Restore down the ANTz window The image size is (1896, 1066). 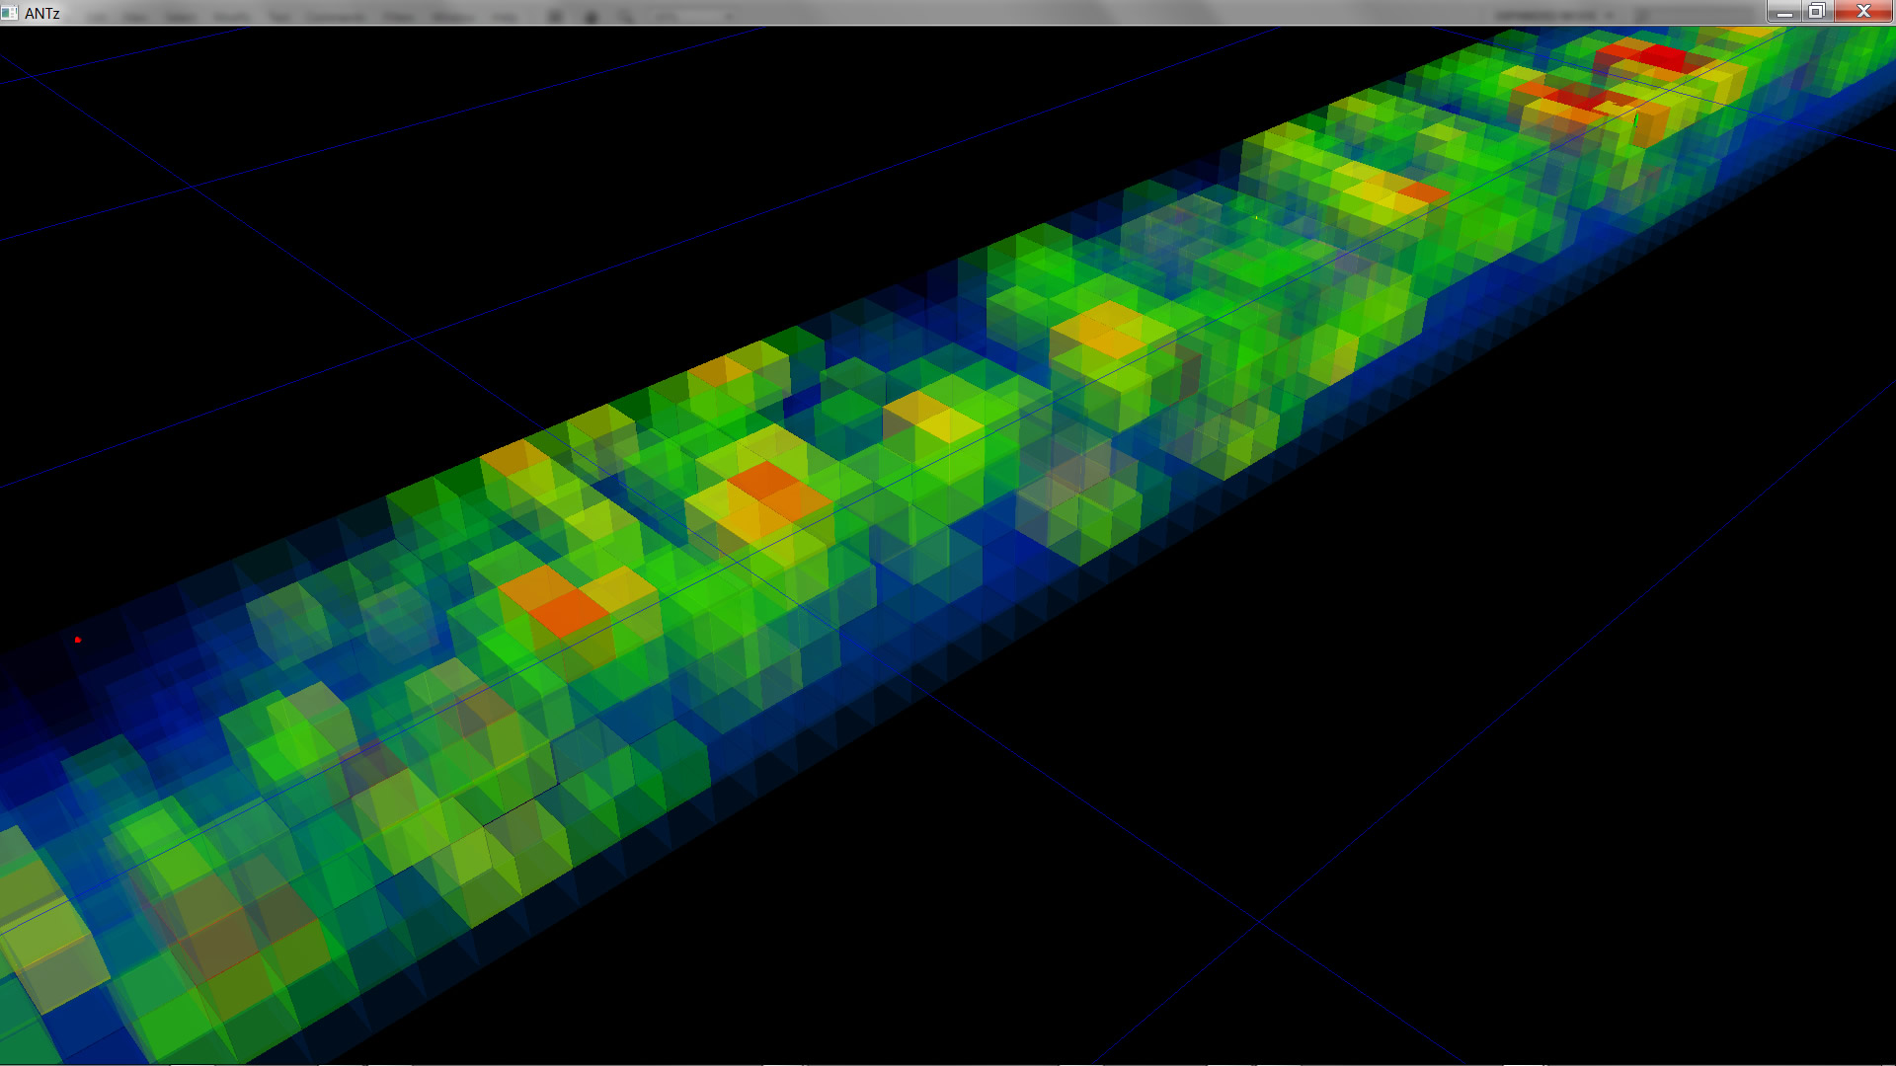pyautogui.click(x=1816, y=12)
